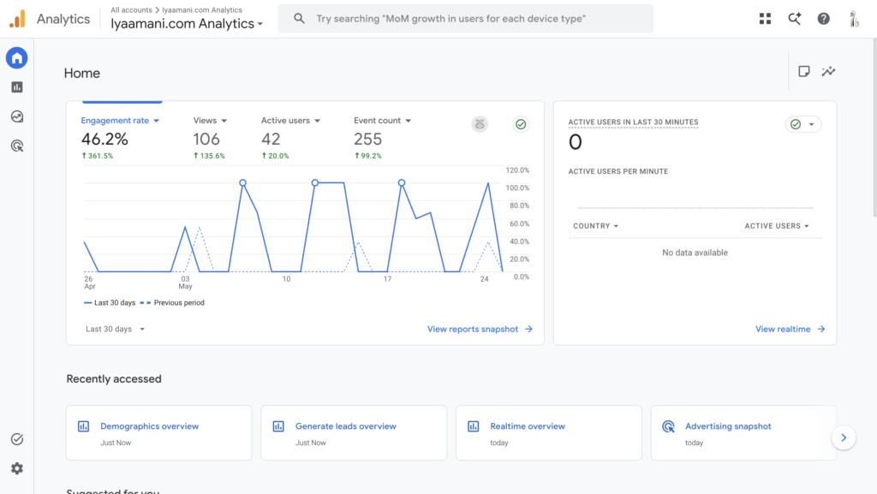
Task: Open the search insights sparkle icon
Action: (794, 19)
